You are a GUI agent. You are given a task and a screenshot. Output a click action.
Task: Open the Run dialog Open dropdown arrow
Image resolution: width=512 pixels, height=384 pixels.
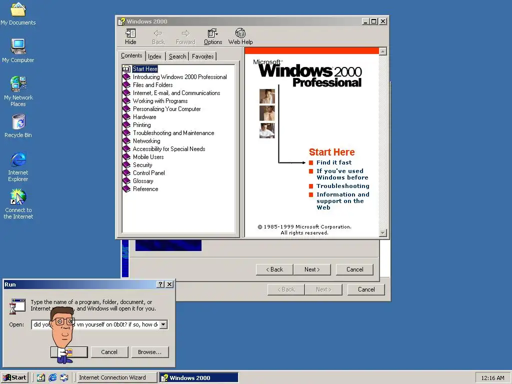point(163,324)
